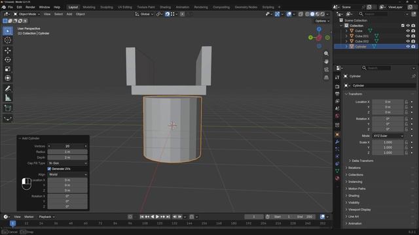Select the Select Box tool

(x=7, y=31)
